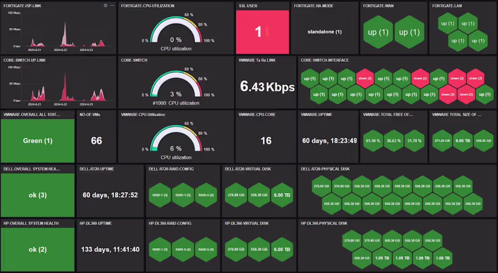This screenshot has height=273, width=498.
Task: Open the SSL-USER panel title menu
Action: click(x=248, y=6)
